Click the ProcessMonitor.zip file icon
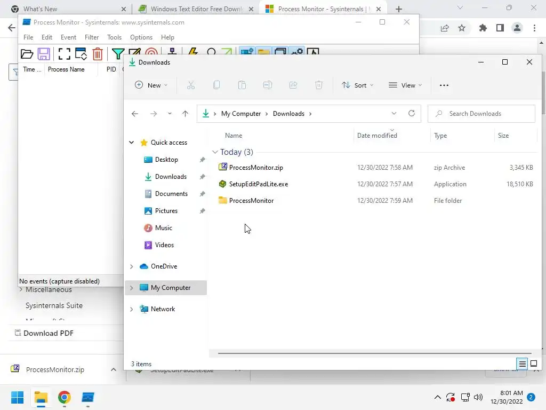This screenshot has width=546, height=410. [x=222, y=167]
